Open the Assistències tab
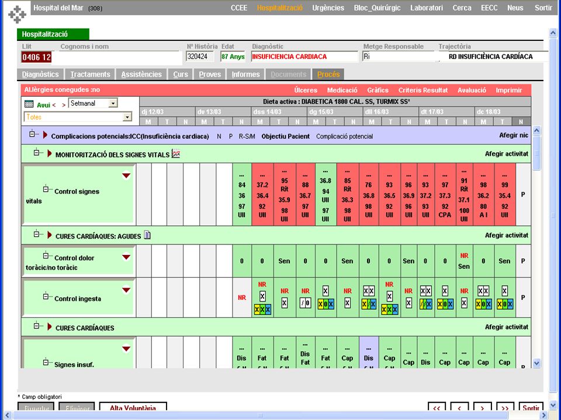561x420 pixels. [141, 74]
